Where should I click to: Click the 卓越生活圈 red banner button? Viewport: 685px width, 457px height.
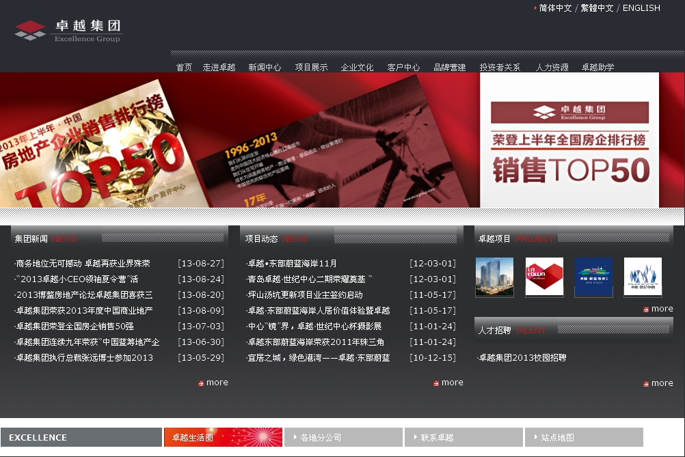click(x=224, y=437)
